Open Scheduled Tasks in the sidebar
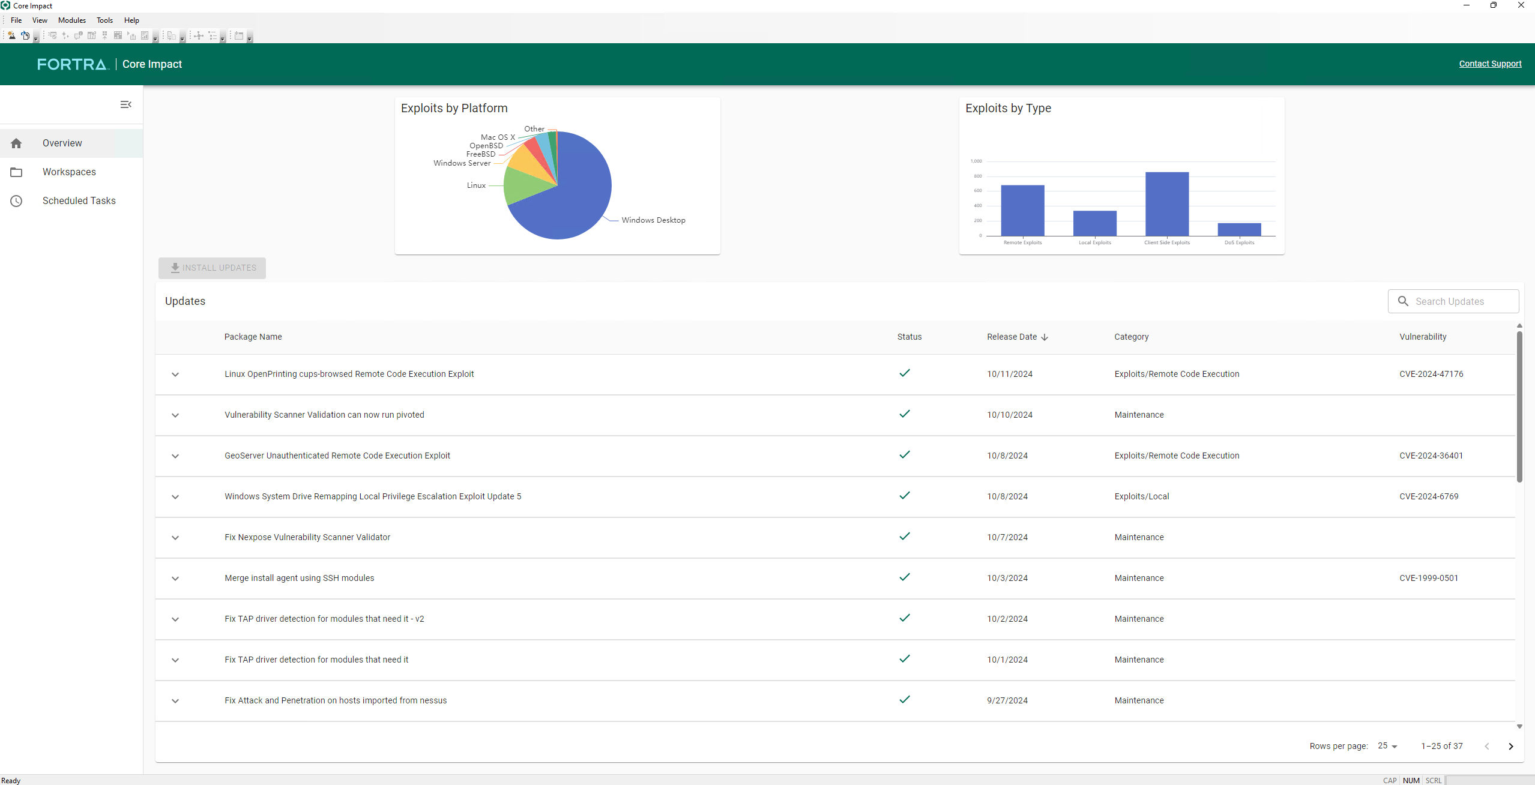 [x=71, y=201]
